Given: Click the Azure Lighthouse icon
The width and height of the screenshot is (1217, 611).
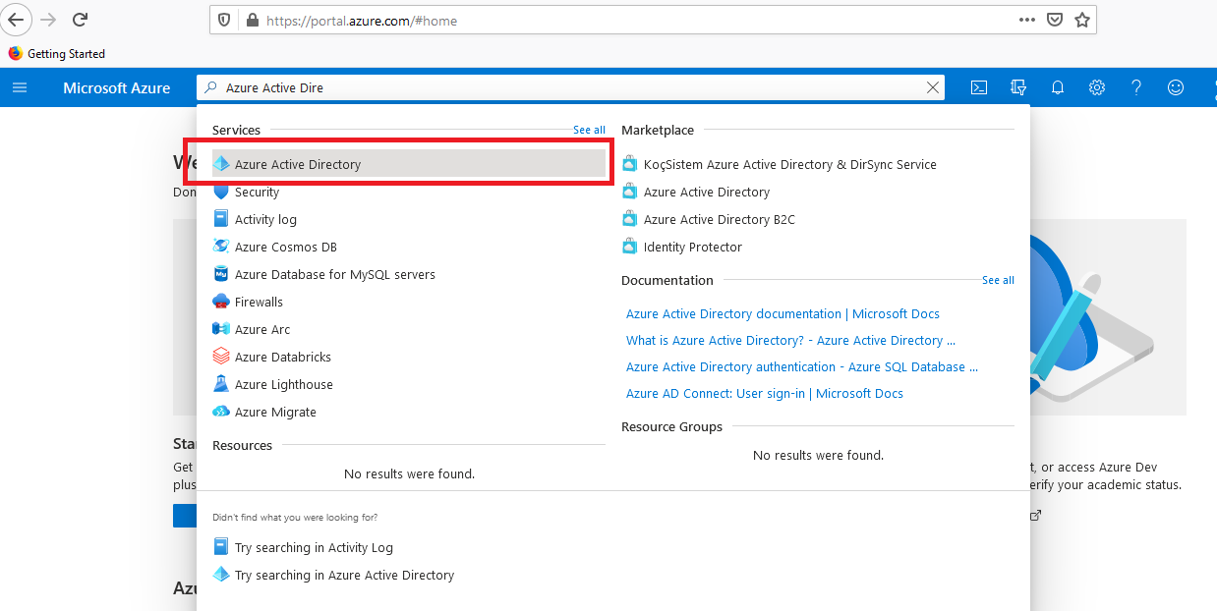Looking at the screenshot, I should 221,384.
